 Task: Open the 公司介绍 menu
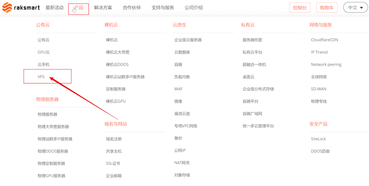[193, 8]
